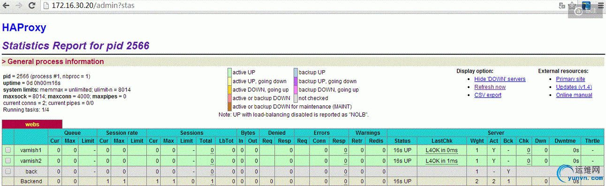Click the General process information heading

[x=53, y=61]
